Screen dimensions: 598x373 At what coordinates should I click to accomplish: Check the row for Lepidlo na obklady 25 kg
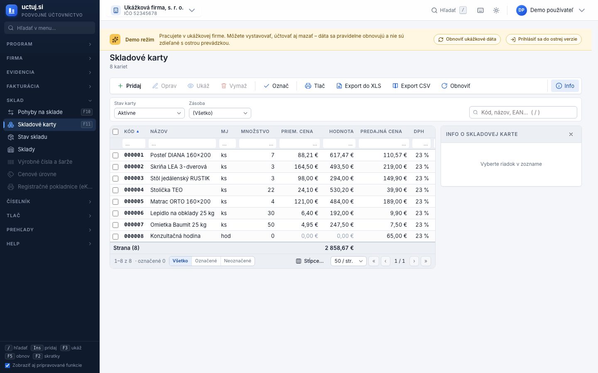(115, 213)
